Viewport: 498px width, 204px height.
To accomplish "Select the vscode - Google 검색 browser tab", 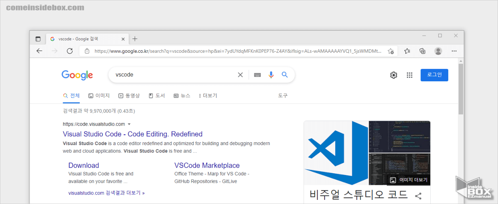I will pos(87,39).
